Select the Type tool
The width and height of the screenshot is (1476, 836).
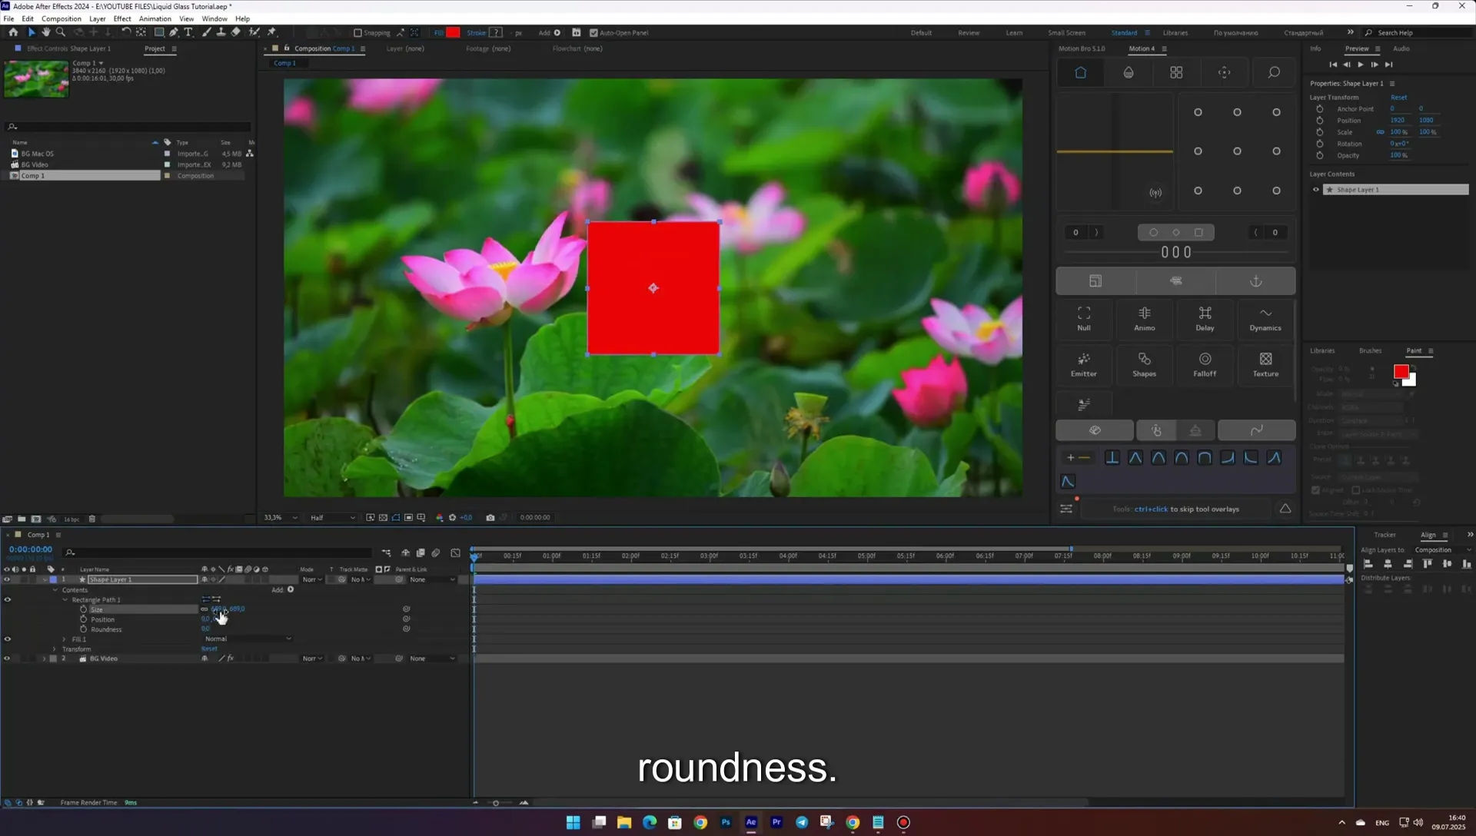188,32
